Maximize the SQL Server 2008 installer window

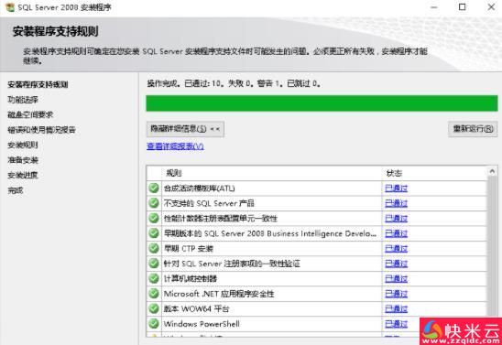[x=462, y=6]
